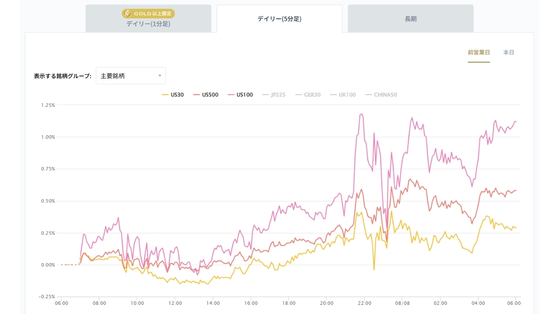Select 前営業日 time range
Image resolution: width=559 pixels, height=314 pixels.
point(479,52)
